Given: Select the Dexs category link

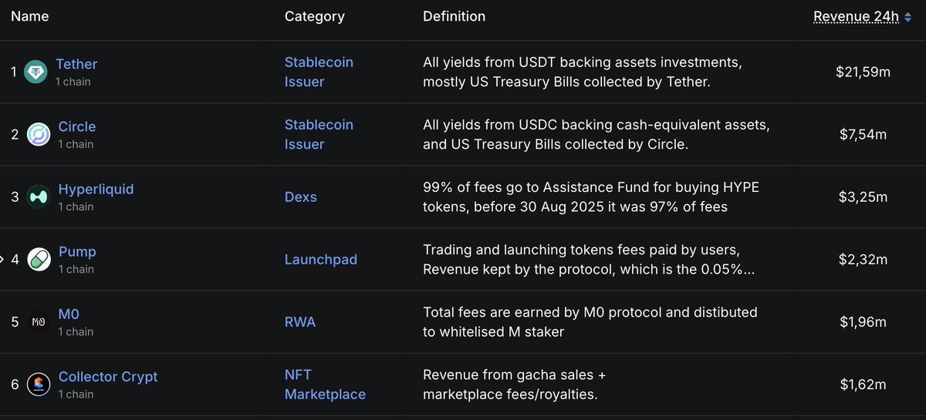Looking at the screenshot, I should click(301, 197).
